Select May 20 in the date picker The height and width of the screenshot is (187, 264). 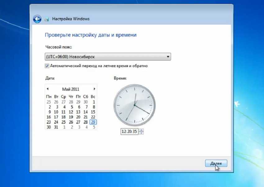click(78, 117)
